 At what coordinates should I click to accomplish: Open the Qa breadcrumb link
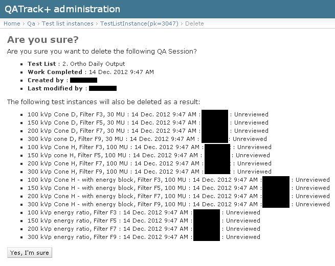31,23
